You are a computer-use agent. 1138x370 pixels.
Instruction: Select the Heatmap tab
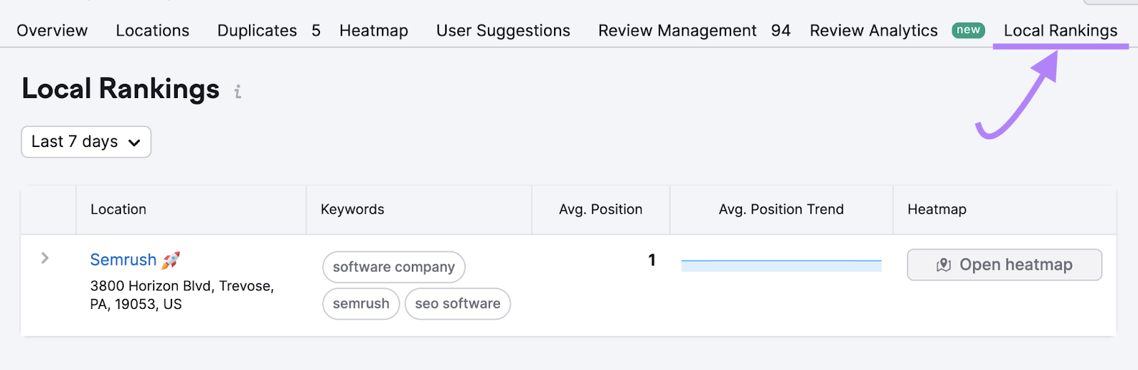tap(373, 31)
